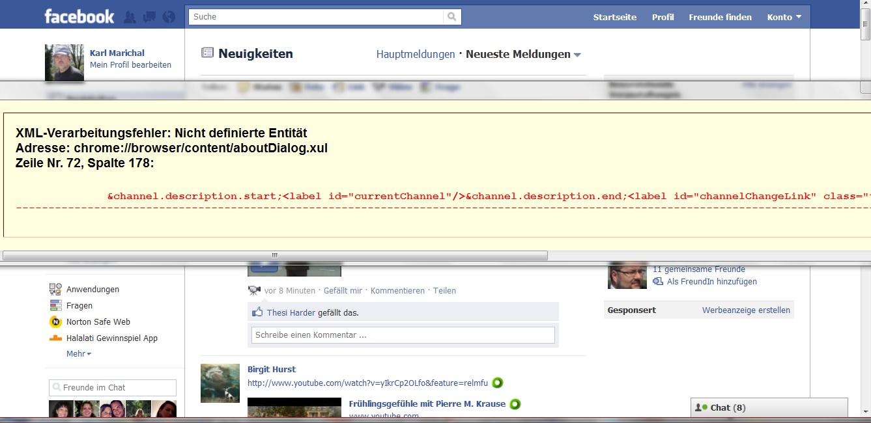
Task: Click the Neuigkeiten news feed icon
Action: (x=207, y=53)
